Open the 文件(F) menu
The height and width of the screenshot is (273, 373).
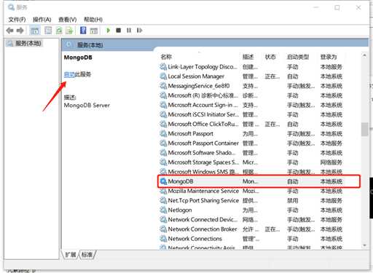point(17,20)
